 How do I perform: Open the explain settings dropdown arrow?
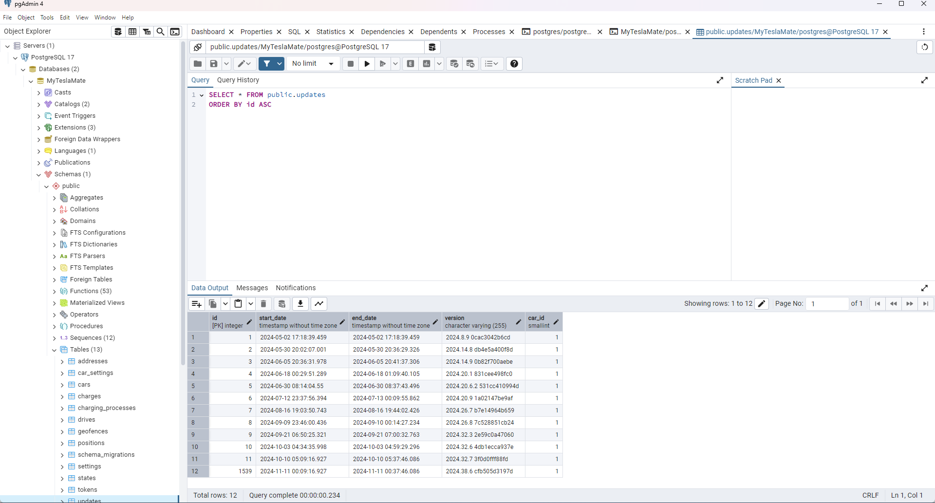point(439,64)
